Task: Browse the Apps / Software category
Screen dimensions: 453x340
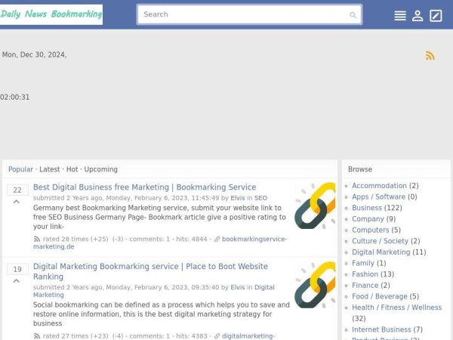Action: click(x=378, y=196)
